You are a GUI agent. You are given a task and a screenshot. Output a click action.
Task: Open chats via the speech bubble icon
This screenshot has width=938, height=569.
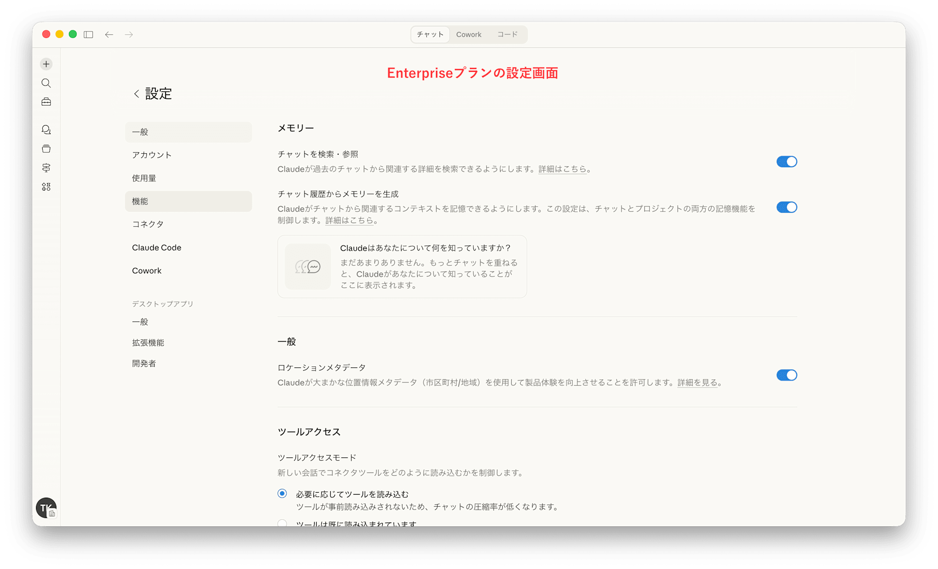(x=46, y=130)
